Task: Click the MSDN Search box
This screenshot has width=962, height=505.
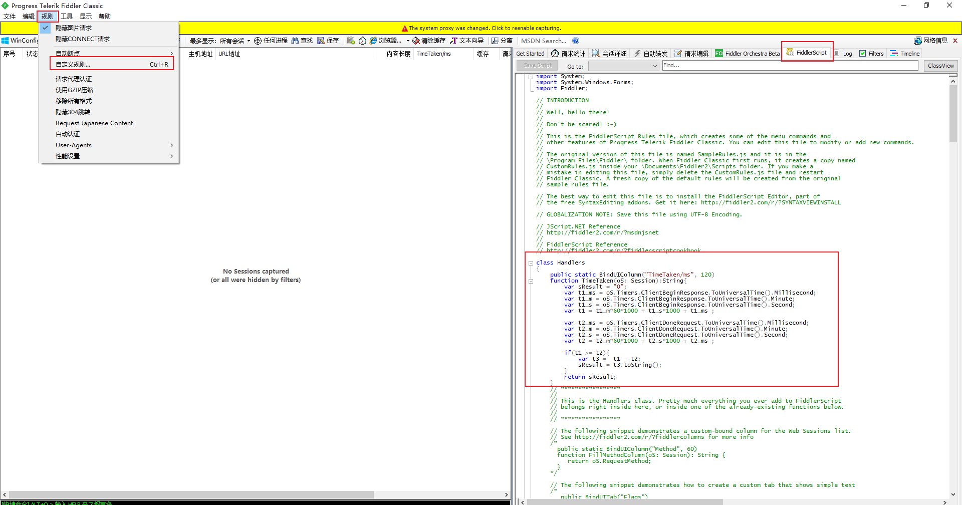Action: (x=545, y=41)
